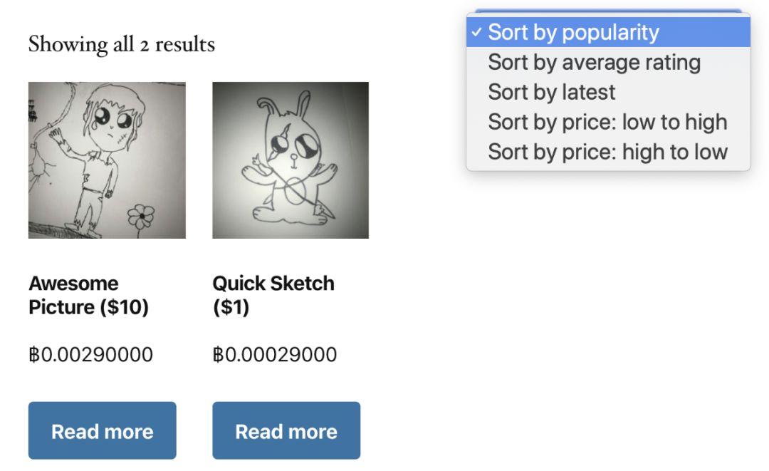This screenshot has width=769, height=471.
Task: Open the Awesome Picture ($10) title link
Action: pyautogui.click(x=88, y=296)
